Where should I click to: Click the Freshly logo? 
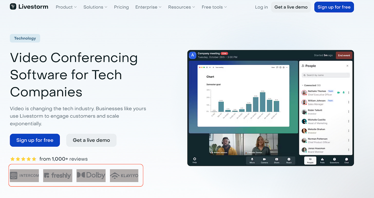click(x=58, y=176)
